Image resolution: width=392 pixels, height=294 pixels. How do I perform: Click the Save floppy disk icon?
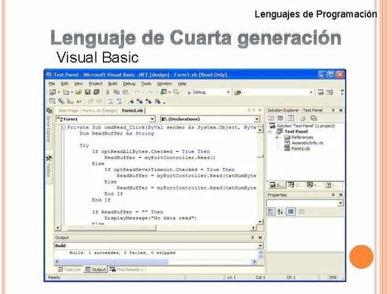88,92
